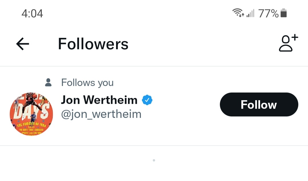308x181 pixels.
Task: Tap the Wi-Fi status icon
Action: (x=237, y=13)
